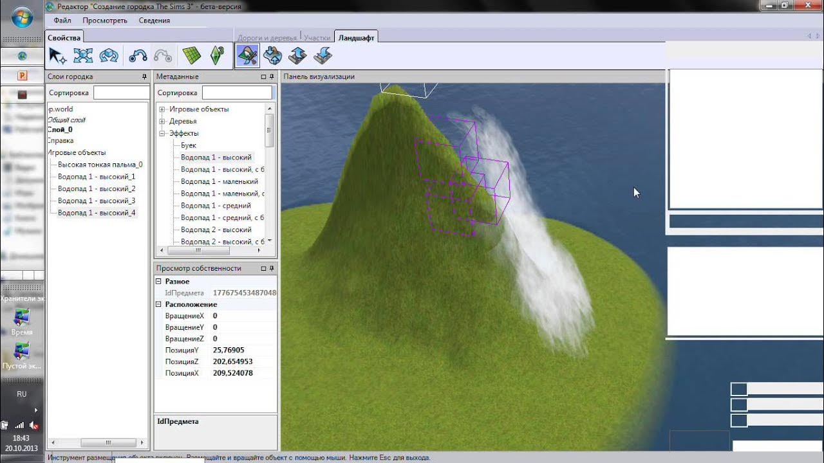Pin the Метаданные panel
The image size is (824, 463).
pyautogui.click(x=272, y=77)
